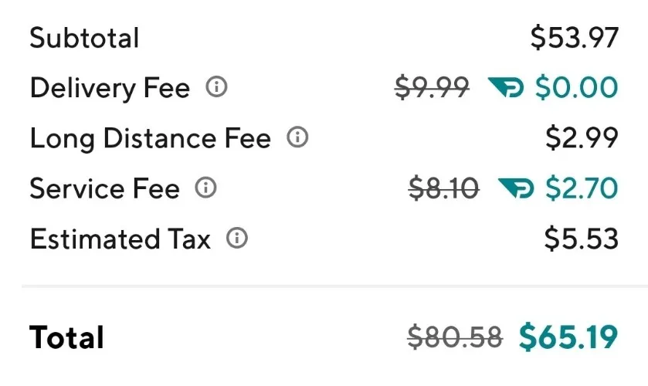648x386 pixels.
Task: Click the crossed-out $8.10 service fee
Action: 443,188
